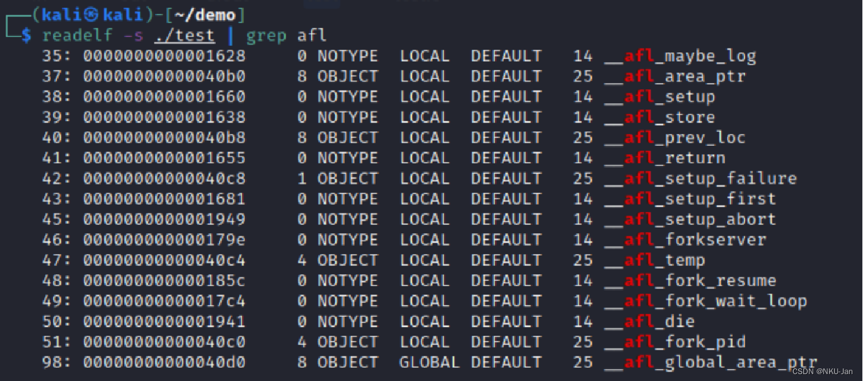The image size is (863, 381).
Task: Select the __afl_global_area_ptr symbol name
Action: pos(710,362)
